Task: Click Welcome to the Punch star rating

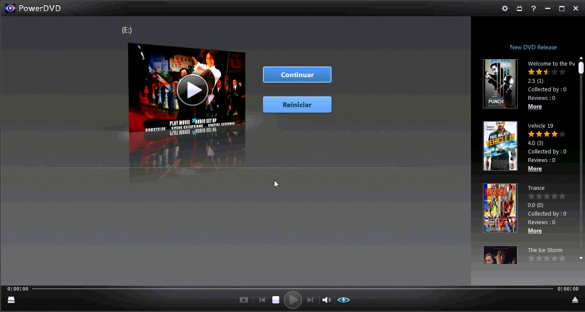Action: [547, 72]
